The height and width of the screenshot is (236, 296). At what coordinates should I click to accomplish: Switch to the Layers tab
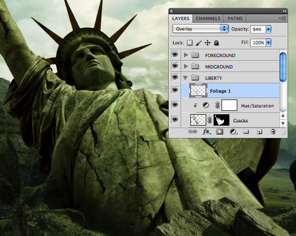[181, 18]
